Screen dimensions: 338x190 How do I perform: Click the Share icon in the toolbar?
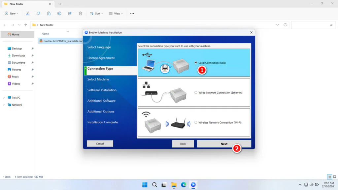[x=70, y=13]
